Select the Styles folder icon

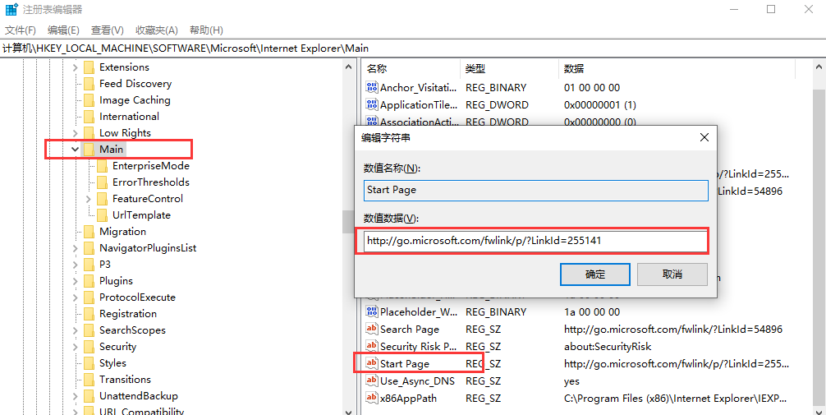89,362
